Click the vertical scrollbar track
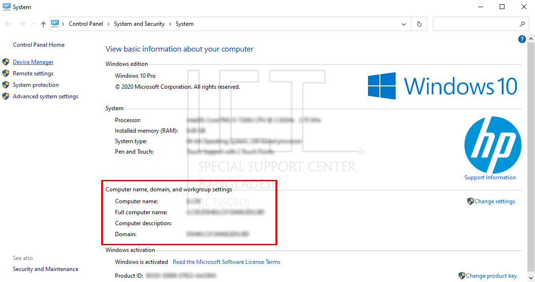This screenshot has height=282, width=535. click(531, 157)
